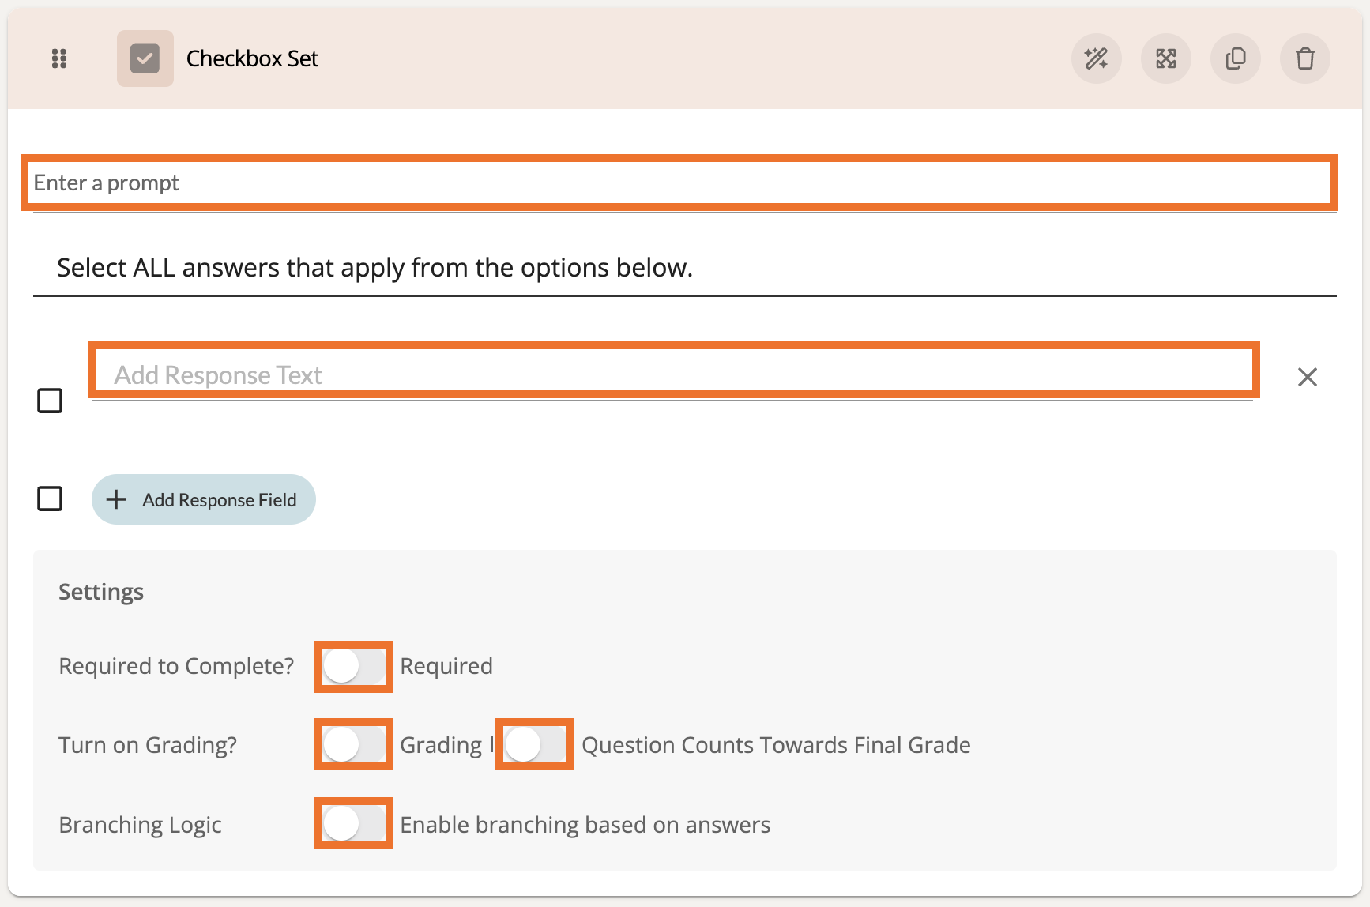Click the magic wand icon

pyautogui.click(x=1096, y=58)
